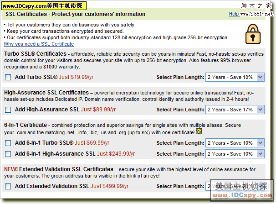This screenshot has height=204, width=276.
Task: Open the Turbo SSL plan length dropdown
Action: [235, 77]
